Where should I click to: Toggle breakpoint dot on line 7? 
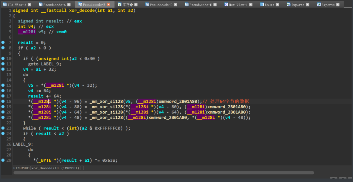[3, 42]
